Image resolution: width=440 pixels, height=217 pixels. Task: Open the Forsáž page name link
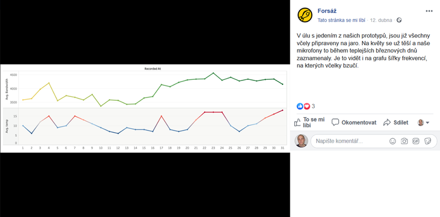click(x=327, y=11)
